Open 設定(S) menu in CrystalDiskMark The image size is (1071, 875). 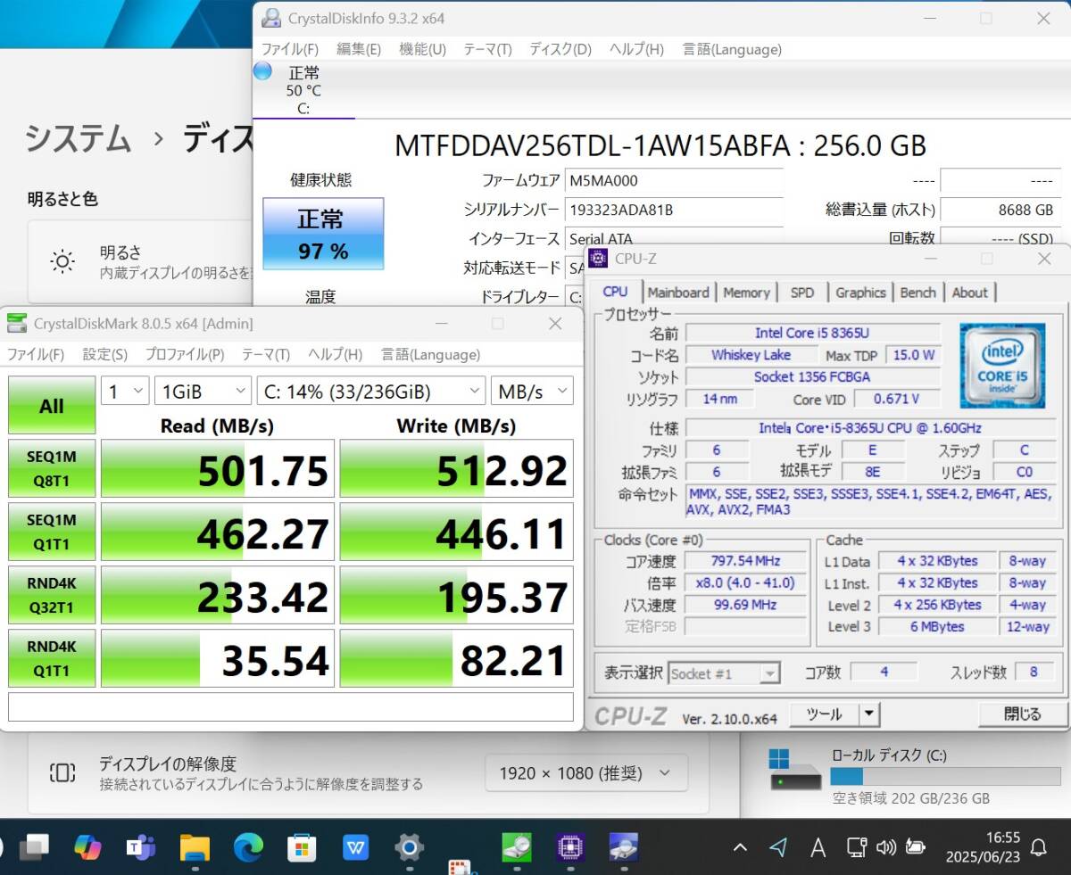pos(104,354)
